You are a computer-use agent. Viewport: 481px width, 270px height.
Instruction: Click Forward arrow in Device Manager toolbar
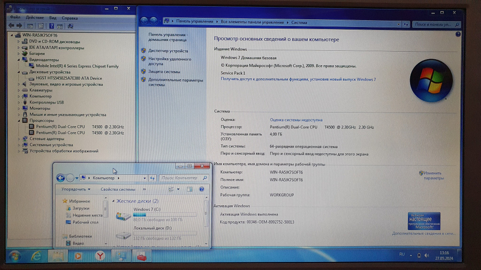click(x=19, y=26)
